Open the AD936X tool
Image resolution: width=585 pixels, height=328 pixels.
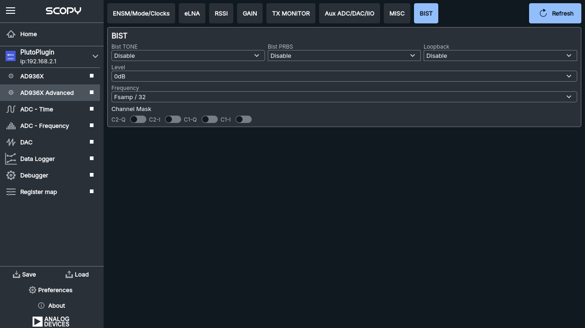pyautogui.click(x=50, y=76)
